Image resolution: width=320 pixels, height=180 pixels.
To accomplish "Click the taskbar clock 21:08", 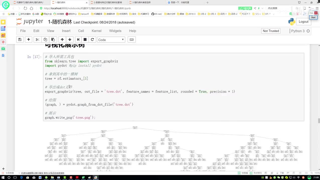I will tap(316, 177).
